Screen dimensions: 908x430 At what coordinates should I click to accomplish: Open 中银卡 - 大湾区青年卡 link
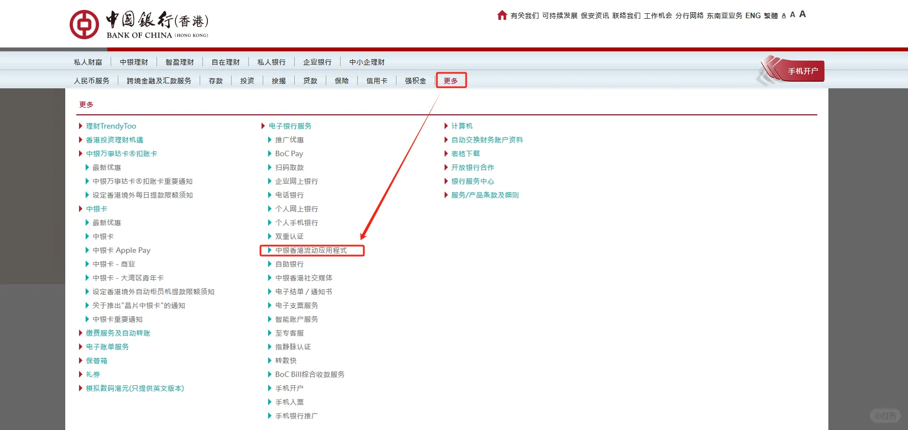click(128, 278)
